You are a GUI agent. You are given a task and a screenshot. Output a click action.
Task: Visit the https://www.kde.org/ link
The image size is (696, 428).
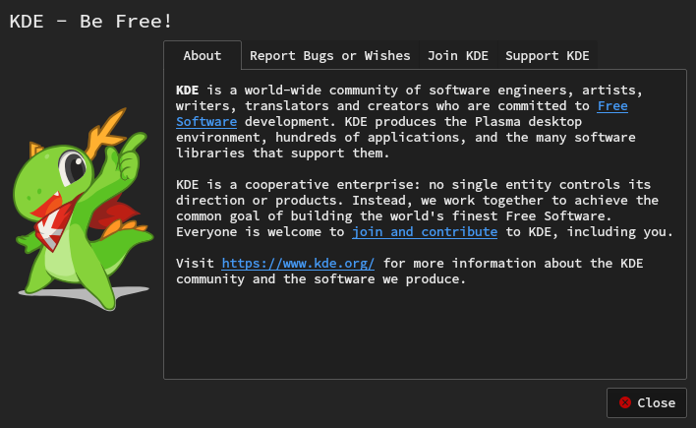298,263
